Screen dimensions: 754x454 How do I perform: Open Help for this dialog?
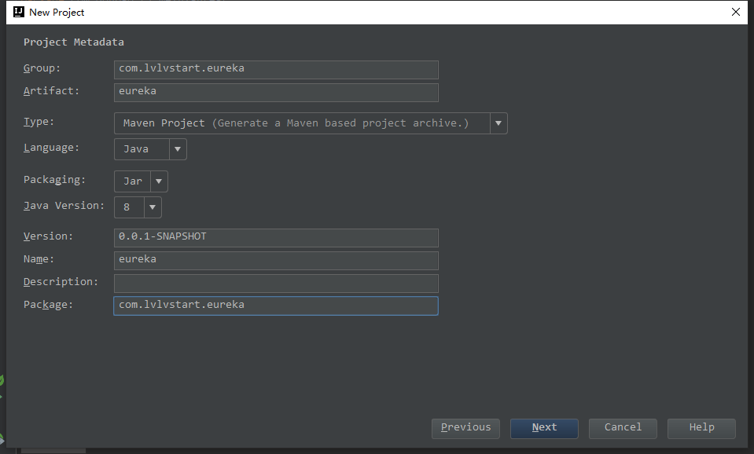(x=701, y=428)
